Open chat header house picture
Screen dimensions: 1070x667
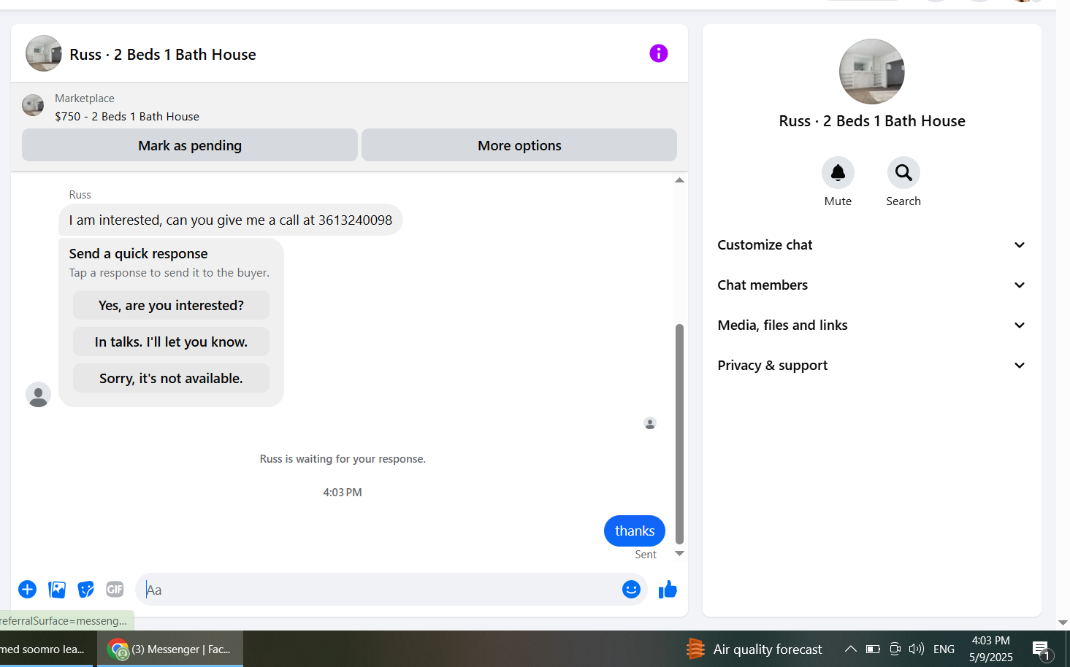click(44, 53)
